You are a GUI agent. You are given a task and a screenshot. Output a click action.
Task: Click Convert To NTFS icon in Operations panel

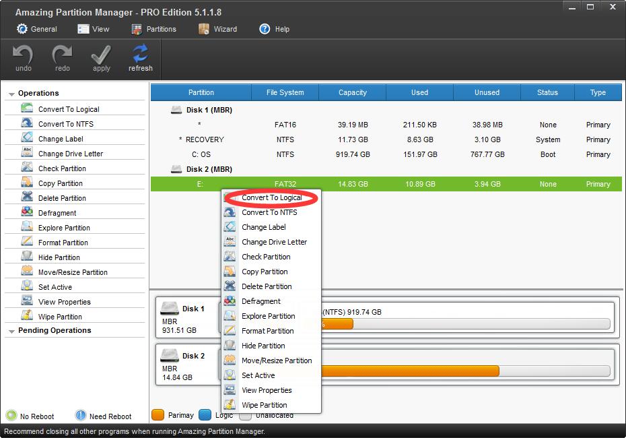pyautogui.click(x=27, y=123)
